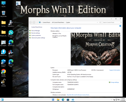Show hidden tray icons chevron

(x=112, y=100)
